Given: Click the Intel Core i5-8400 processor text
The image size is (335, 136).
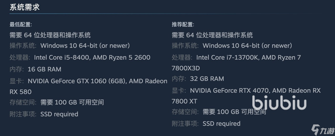Looking at the screenshot, I should 62,57.
